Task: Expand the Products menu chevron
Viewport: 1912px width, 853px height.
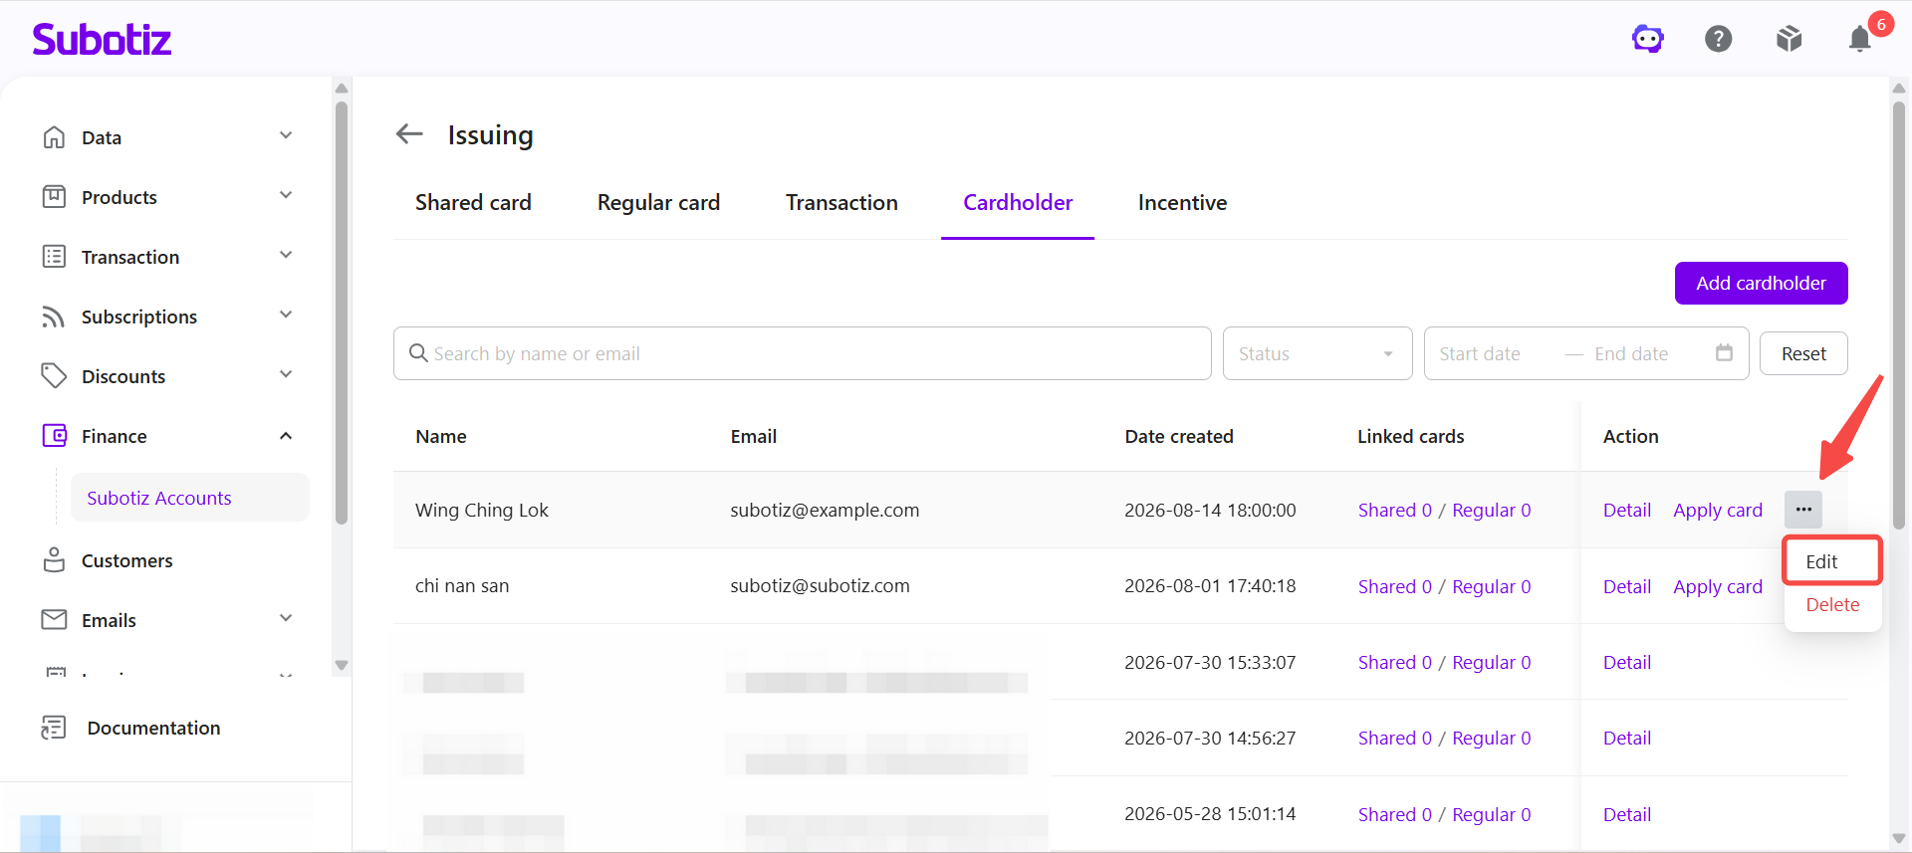Action: [x=286, y=195]
